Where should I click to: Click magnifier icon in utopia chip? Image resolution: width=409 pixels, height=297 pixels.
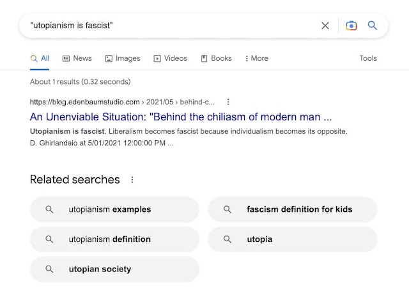227,239
